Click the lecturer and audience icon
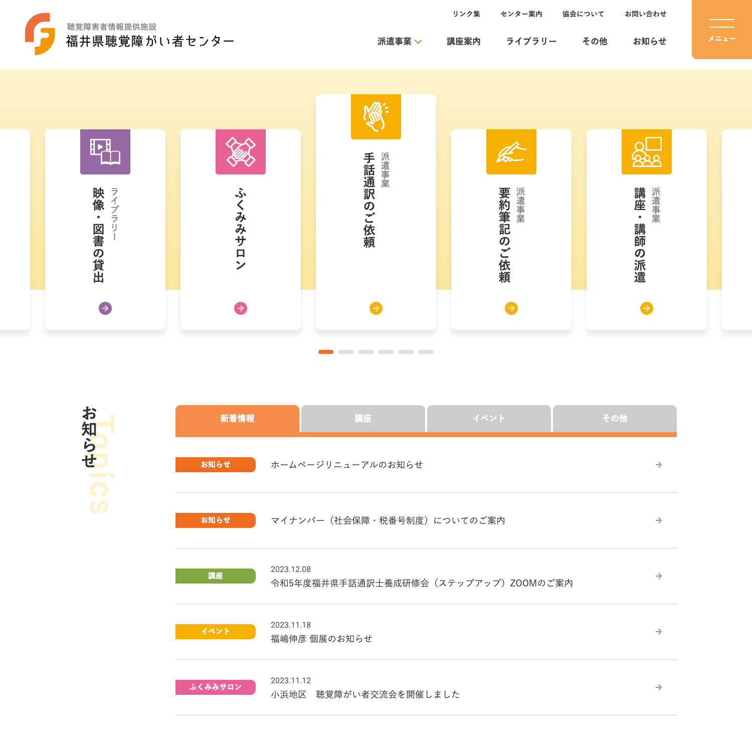752x752 pixels. coord(647,152)
